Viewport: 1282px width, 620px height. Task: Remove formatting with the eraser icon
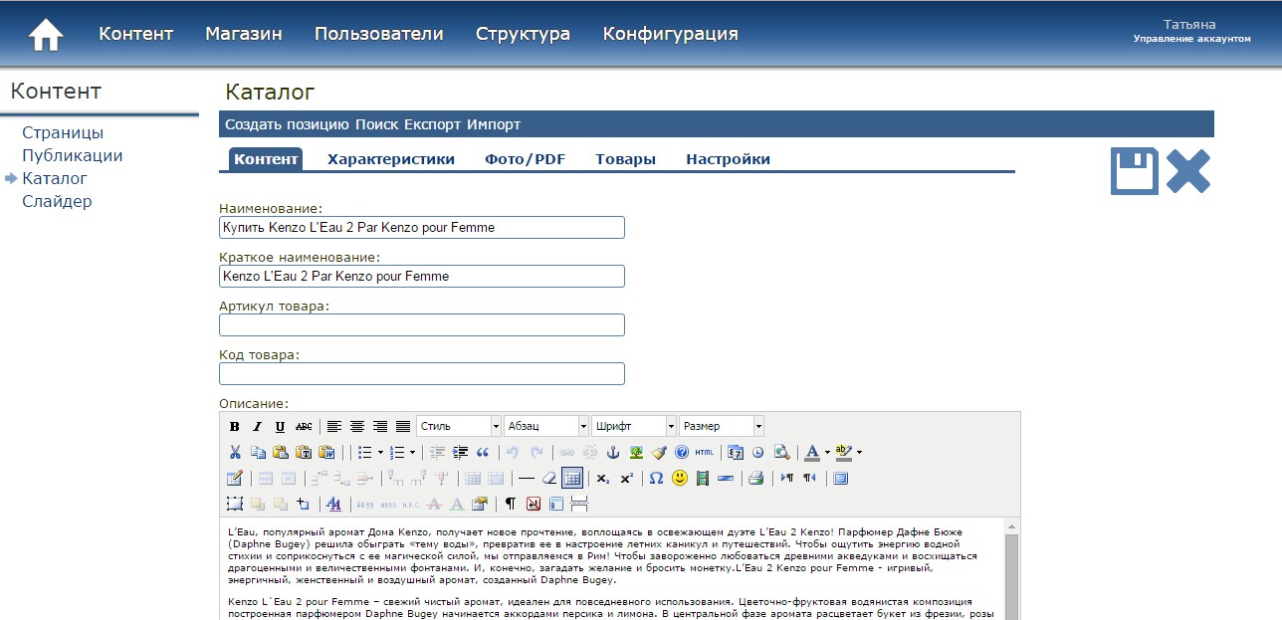(549, 478)
